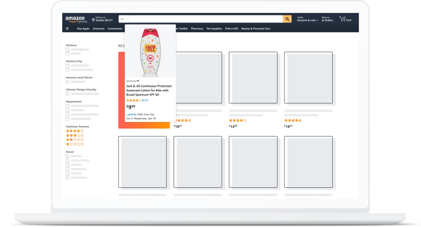
Task: Click the Deliver to location pin icon
Action: coord(93,20)
